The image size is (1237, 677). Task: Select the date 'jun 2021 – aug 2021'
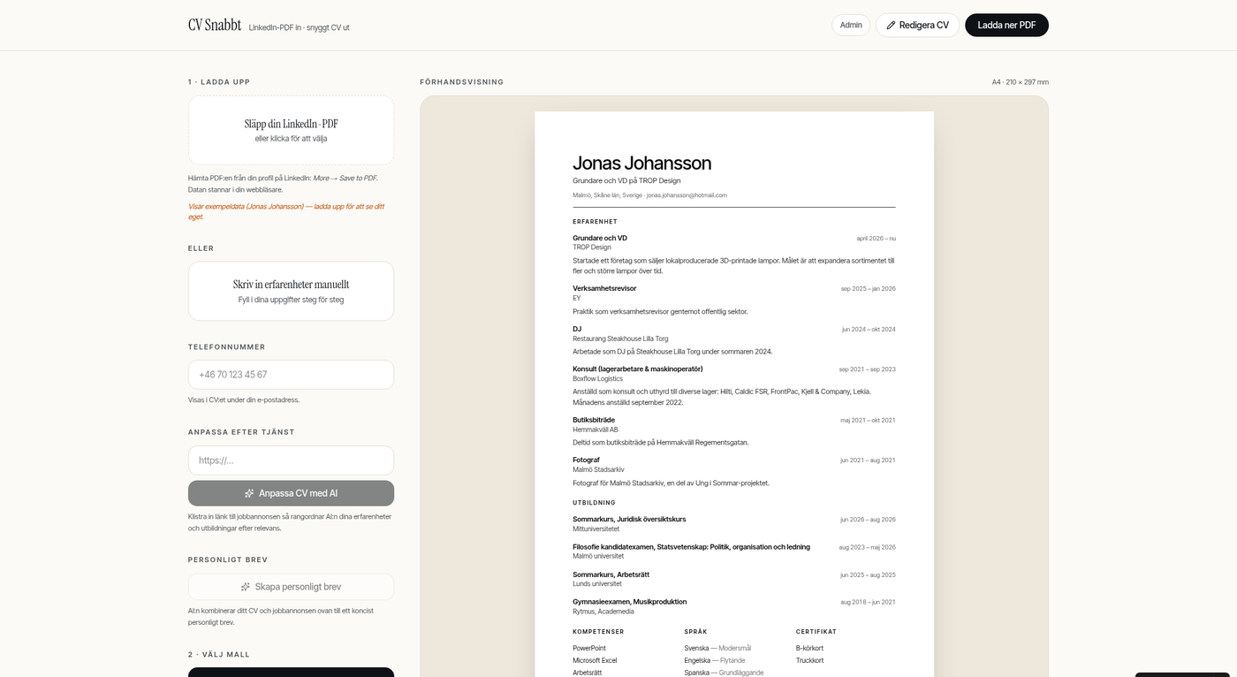click(x=868, y=460)
